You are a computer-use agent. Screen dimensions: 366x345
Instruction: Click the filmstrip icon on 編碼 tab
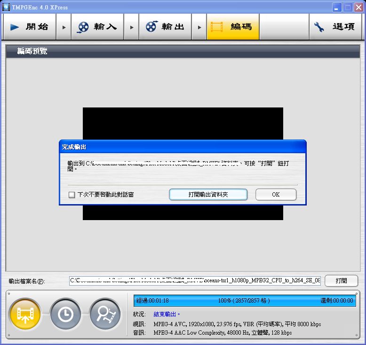[x=216, y=27]
